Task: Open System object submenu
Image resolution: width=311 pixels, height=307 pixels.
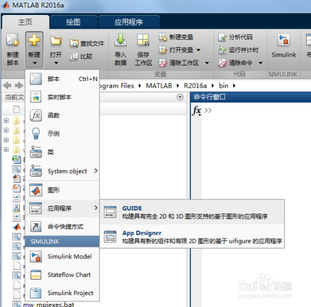Action: click(x=62, y=171)
